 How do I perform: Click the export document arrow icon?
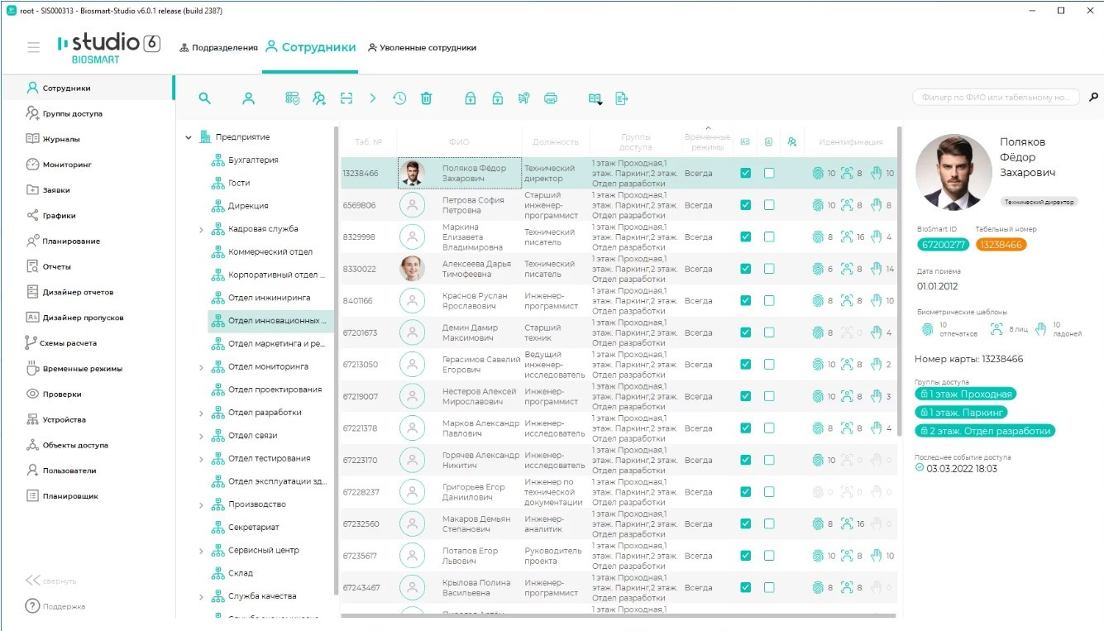coord(622,98)
